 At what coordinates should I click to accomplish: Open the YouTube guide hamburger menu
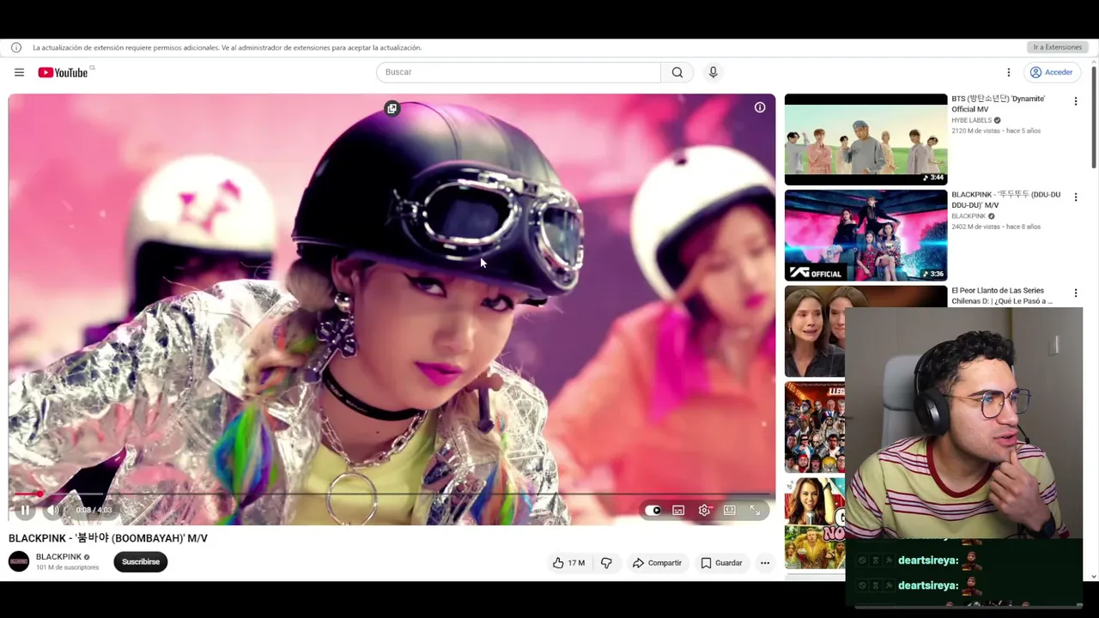coord(19,72)
